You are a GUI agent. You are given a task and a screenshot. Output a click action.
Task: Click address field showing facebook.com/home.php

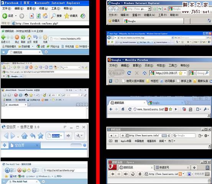[50, 23]
